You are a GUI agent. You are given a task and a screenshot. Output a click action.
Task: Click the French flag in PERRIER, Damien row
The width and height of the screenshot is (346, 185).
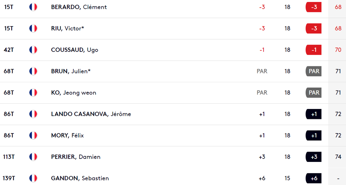pos(33,157)
